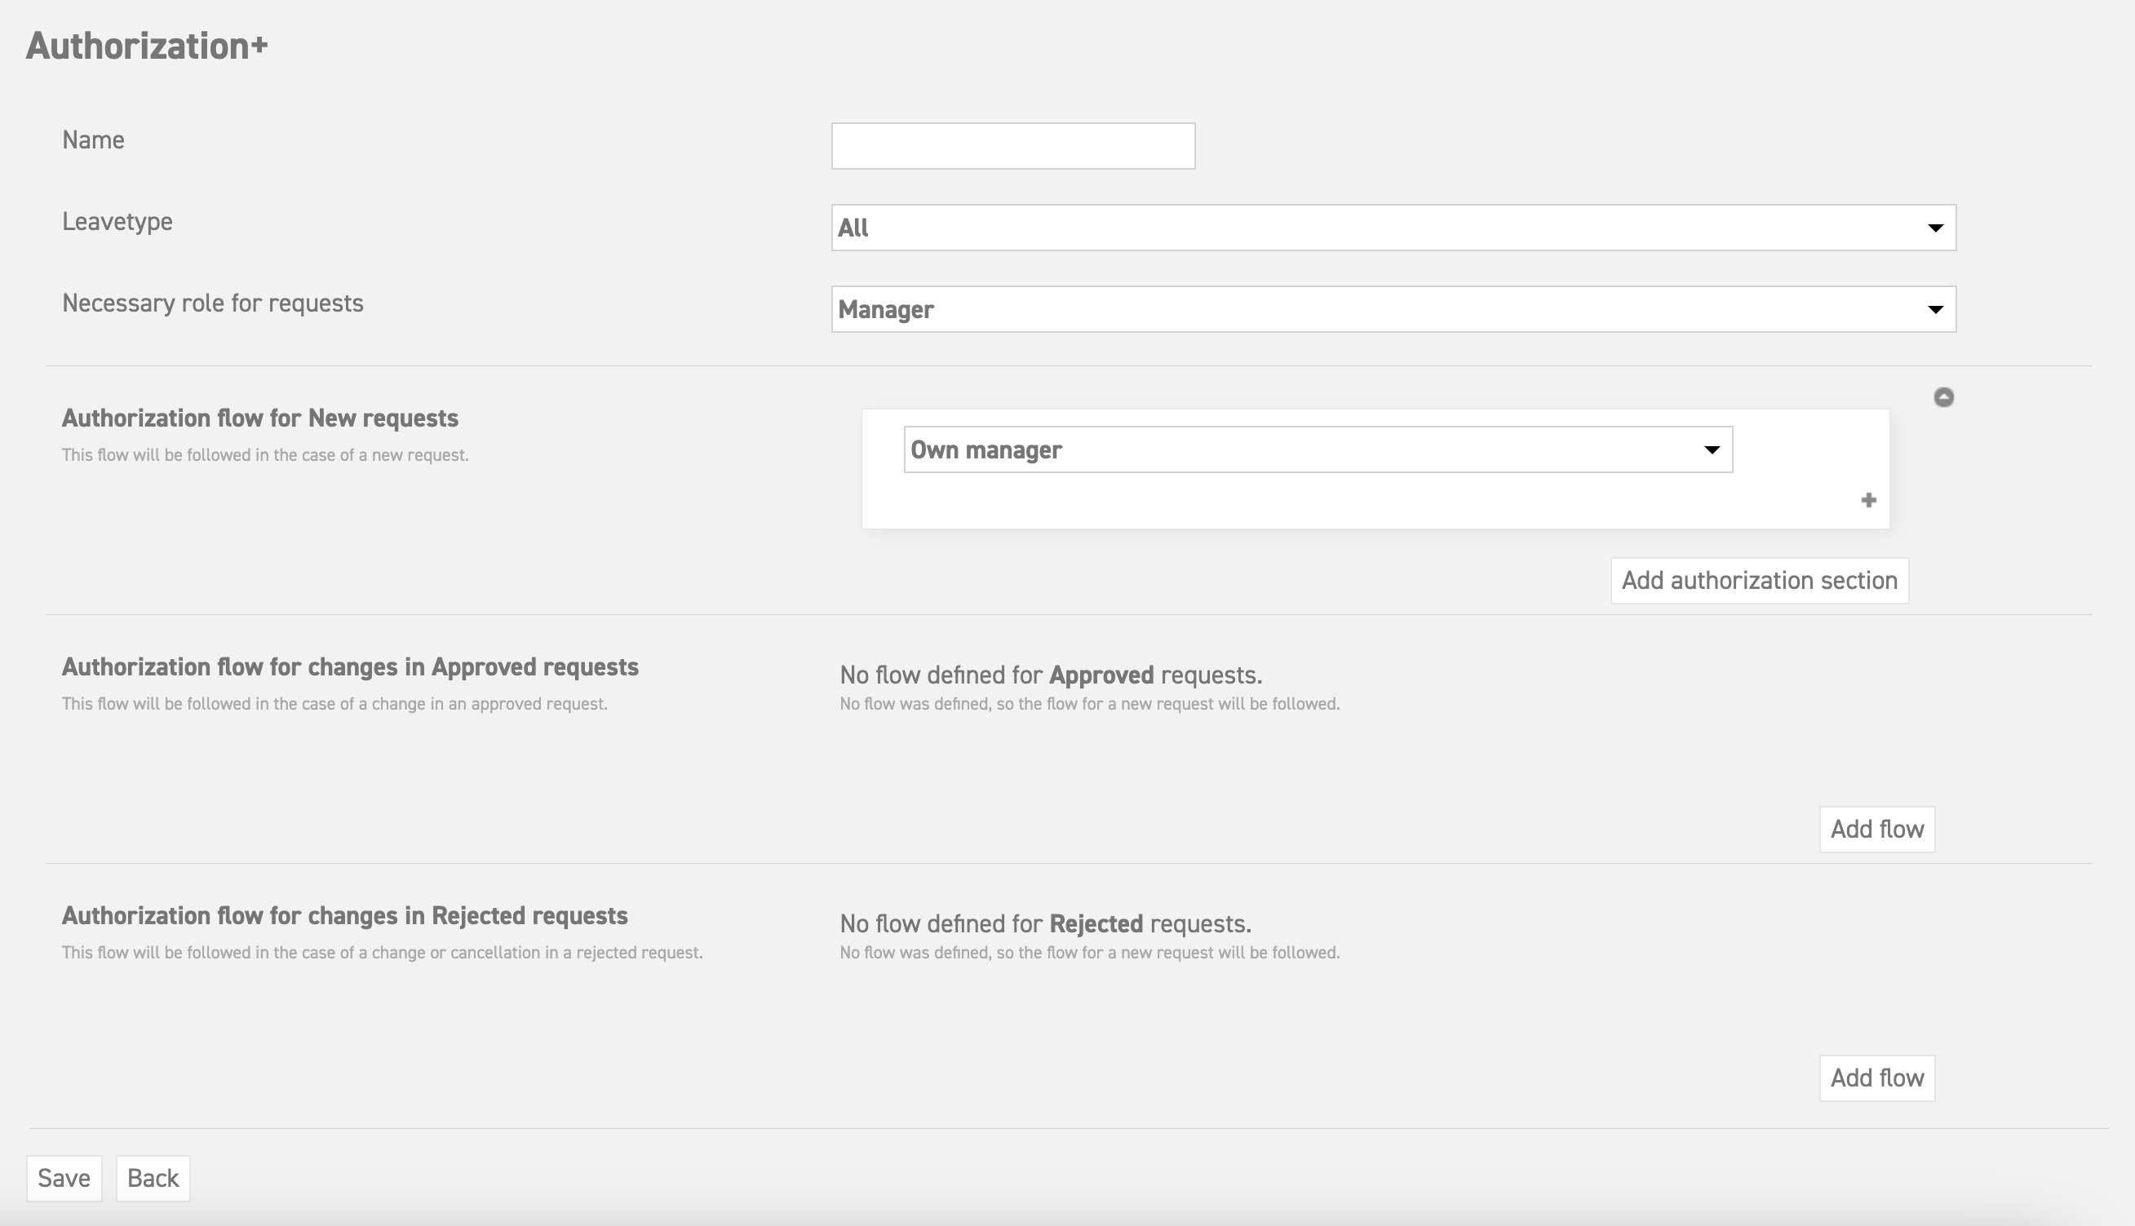
Task: Click Add flow for Rejected requests
Action: [1876, 1078]
